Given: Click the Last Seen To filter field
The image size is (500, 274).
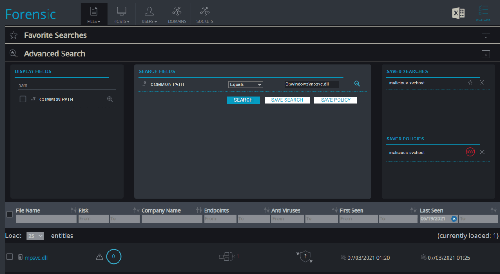Looking at the screenshot, I should coord(478,218).
